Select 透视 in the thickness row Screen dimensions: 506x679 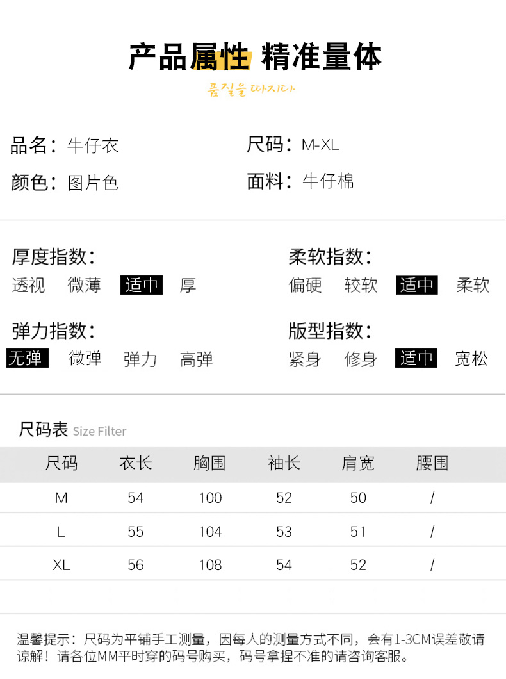click(29, 285)
